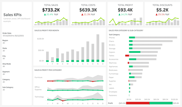
Task: Click the red April point on Technology line
Action: [63, 101]
